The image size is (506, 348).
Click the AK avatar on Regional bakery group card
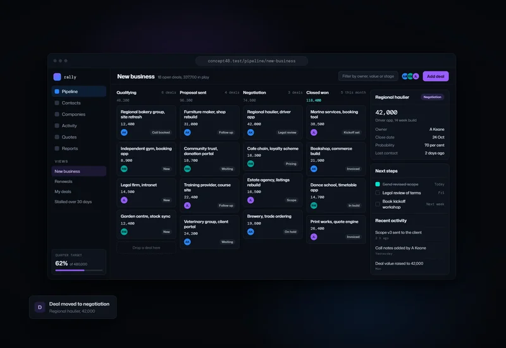pos(124,132)
